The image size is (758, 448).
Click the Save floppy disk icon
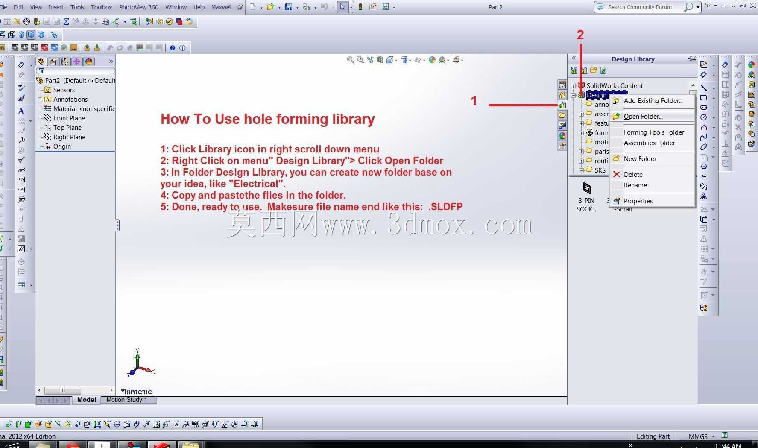point(289,7)
